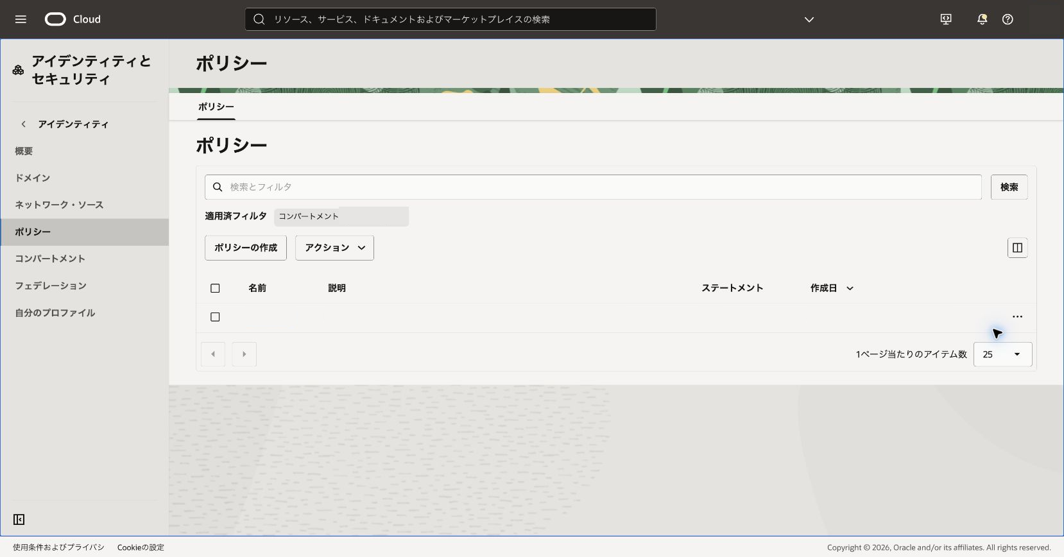Click the magnifier icon in the filter box
Screen dimensions: 1064x557
click(218, 187)
